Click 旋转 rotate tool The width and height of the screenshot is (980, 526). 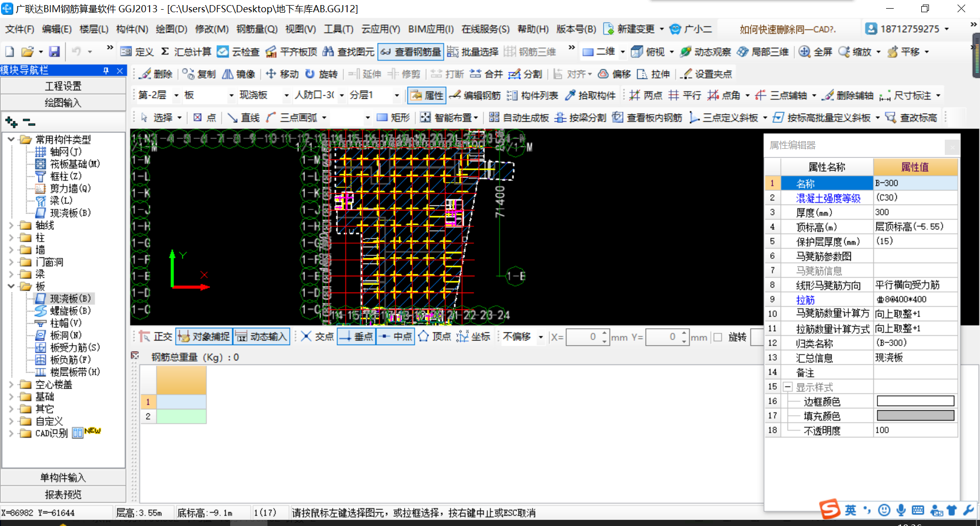(322, 74)
